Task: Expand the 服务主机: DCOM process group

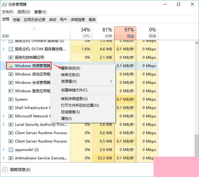Action: click(4, 49)
